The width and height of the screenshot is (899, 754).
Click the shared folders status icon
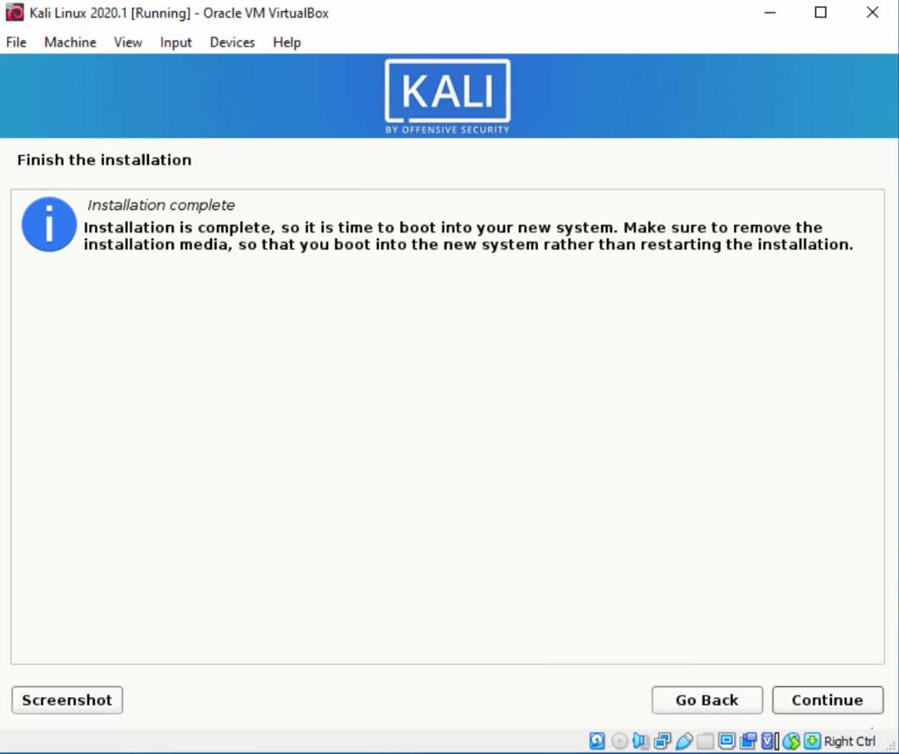click(705, 740)
